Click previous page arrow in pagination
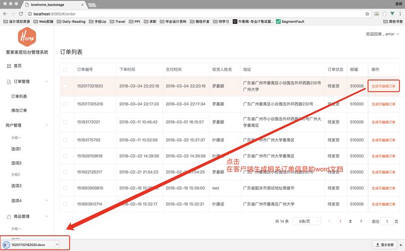 (x=330, y=221)
